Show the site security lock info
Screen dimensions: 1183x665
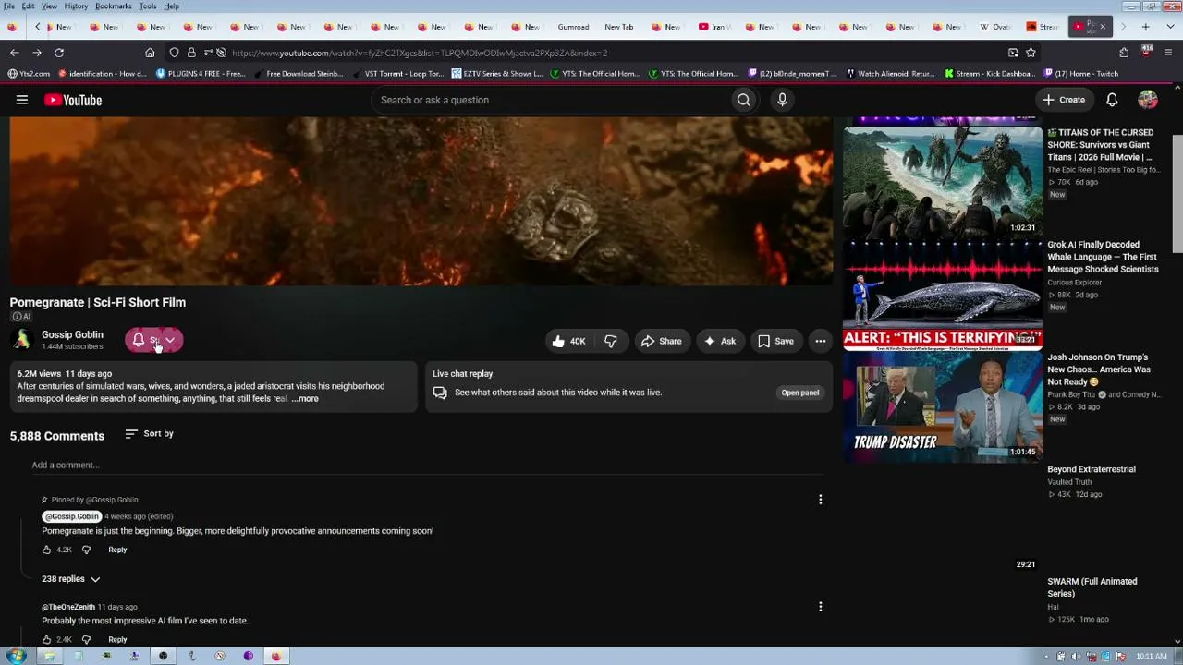pyautogui.click(x=191, y=53)
